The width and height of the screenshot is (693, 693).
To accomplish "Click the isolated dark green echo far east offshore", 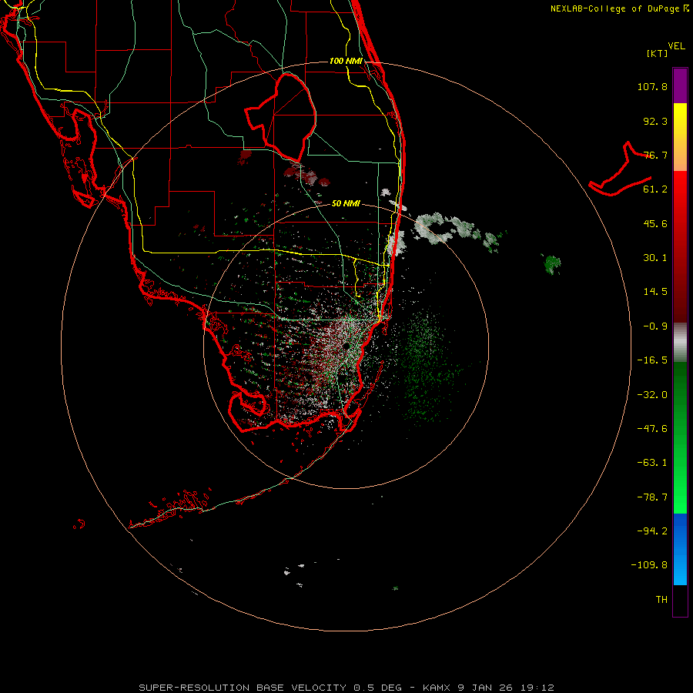I will tap(552, 264).
